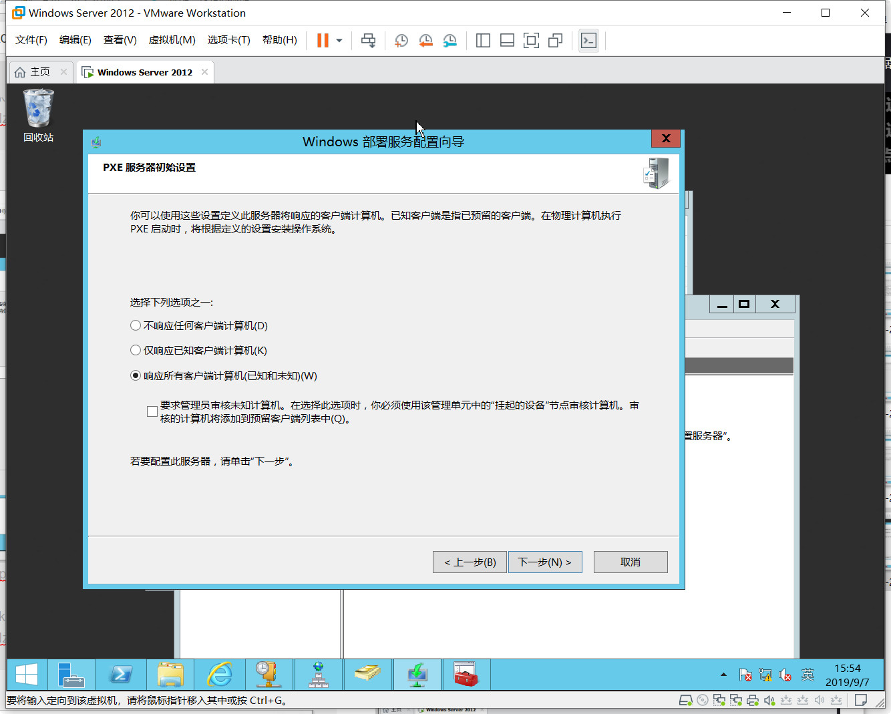This screenshot has height=714, width=891.
Task: Suspend the virtual machine via pause icon
Action: coord(321,40)
